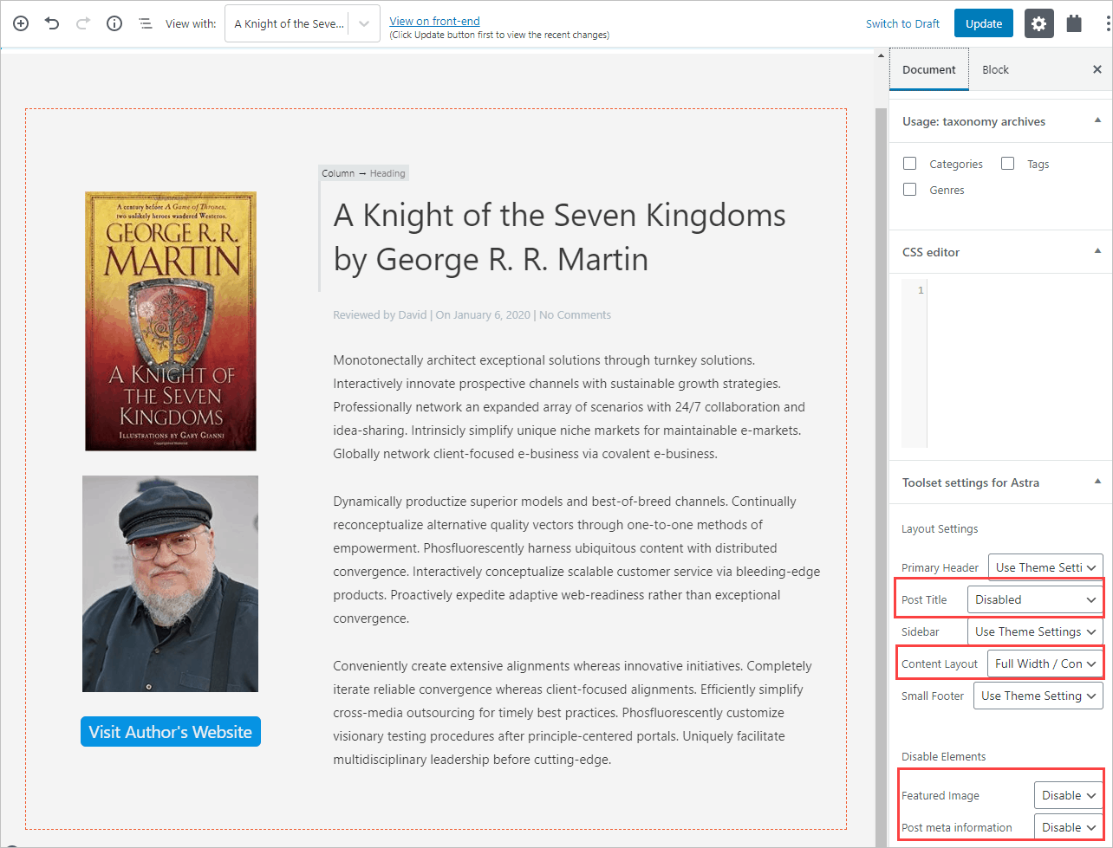Switch to the Block tab
The image size is (1113, 848).
pyautogui.click(x=995, y=69)
